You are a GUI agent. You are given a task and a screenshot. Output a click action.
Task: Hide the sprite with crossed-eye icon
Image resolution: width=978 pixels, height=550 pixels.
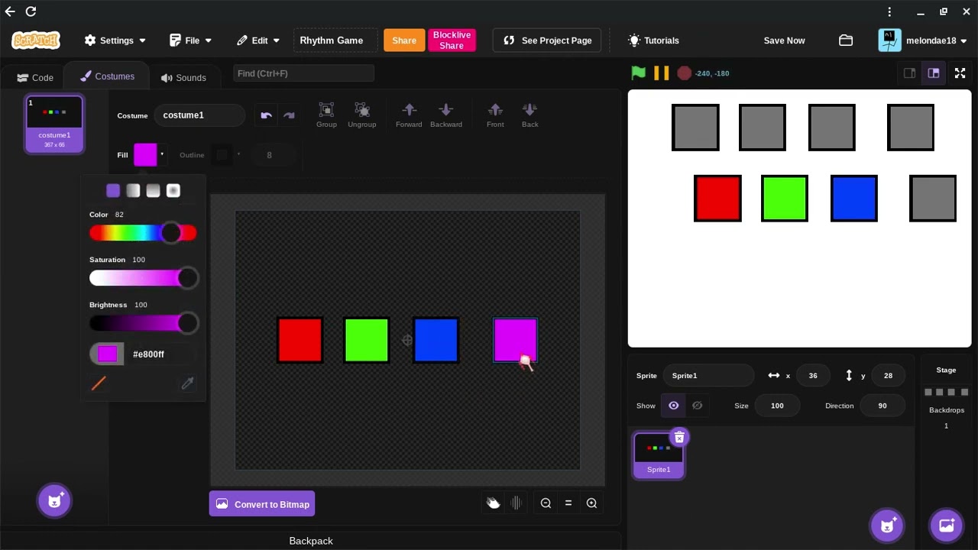click(697, 406)
